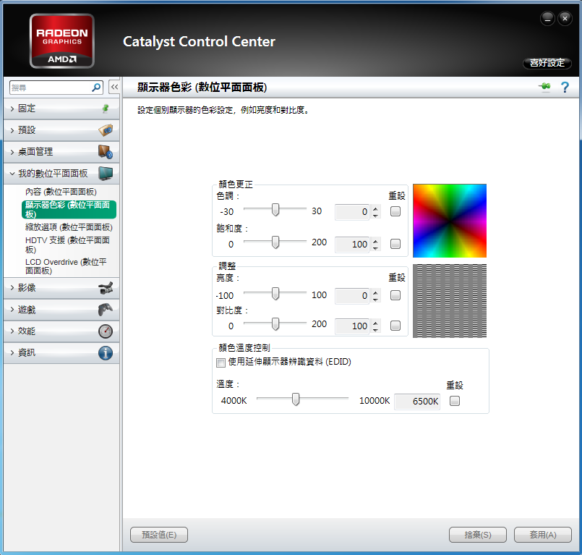Check the 溫度 temperature reset checkbox
582x555 pixels.
[x=455, y=401]
